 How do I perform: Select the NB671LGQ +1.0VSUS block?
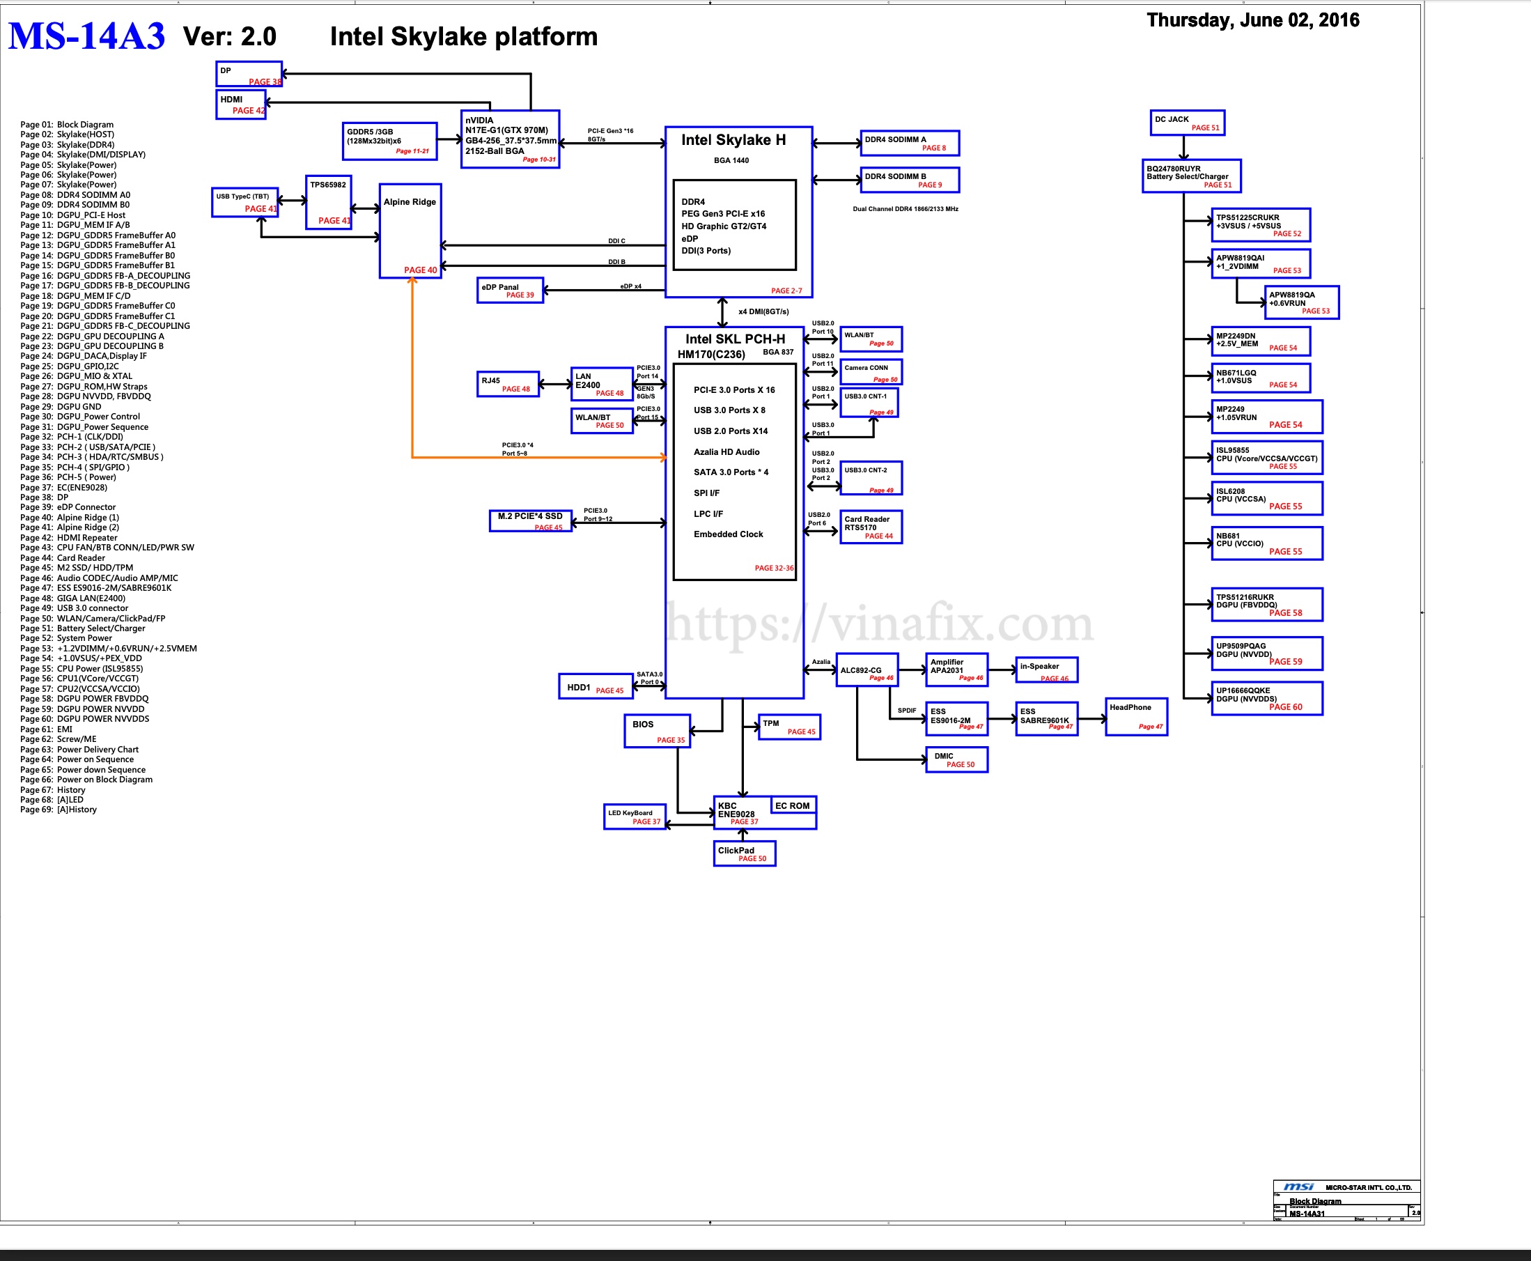pos(1261,378)
